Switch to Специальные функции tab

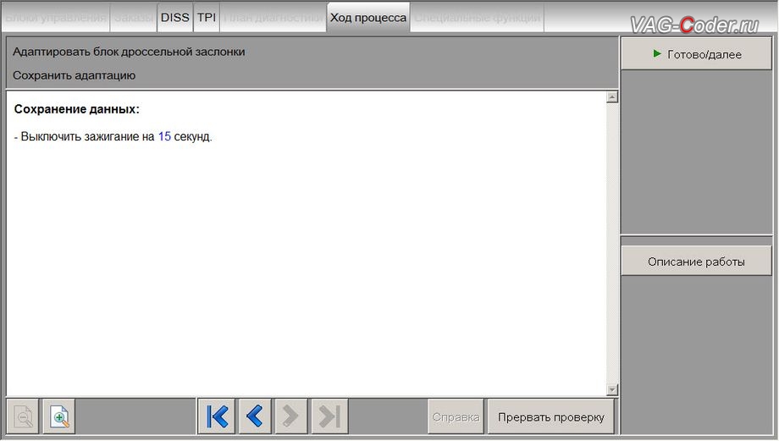point(477,18)
